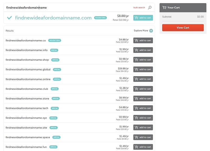Click SPECIAL badge on .fun row
Viewport: 210px width, 151px height.
pyautogui.click(x=53, y=147)
